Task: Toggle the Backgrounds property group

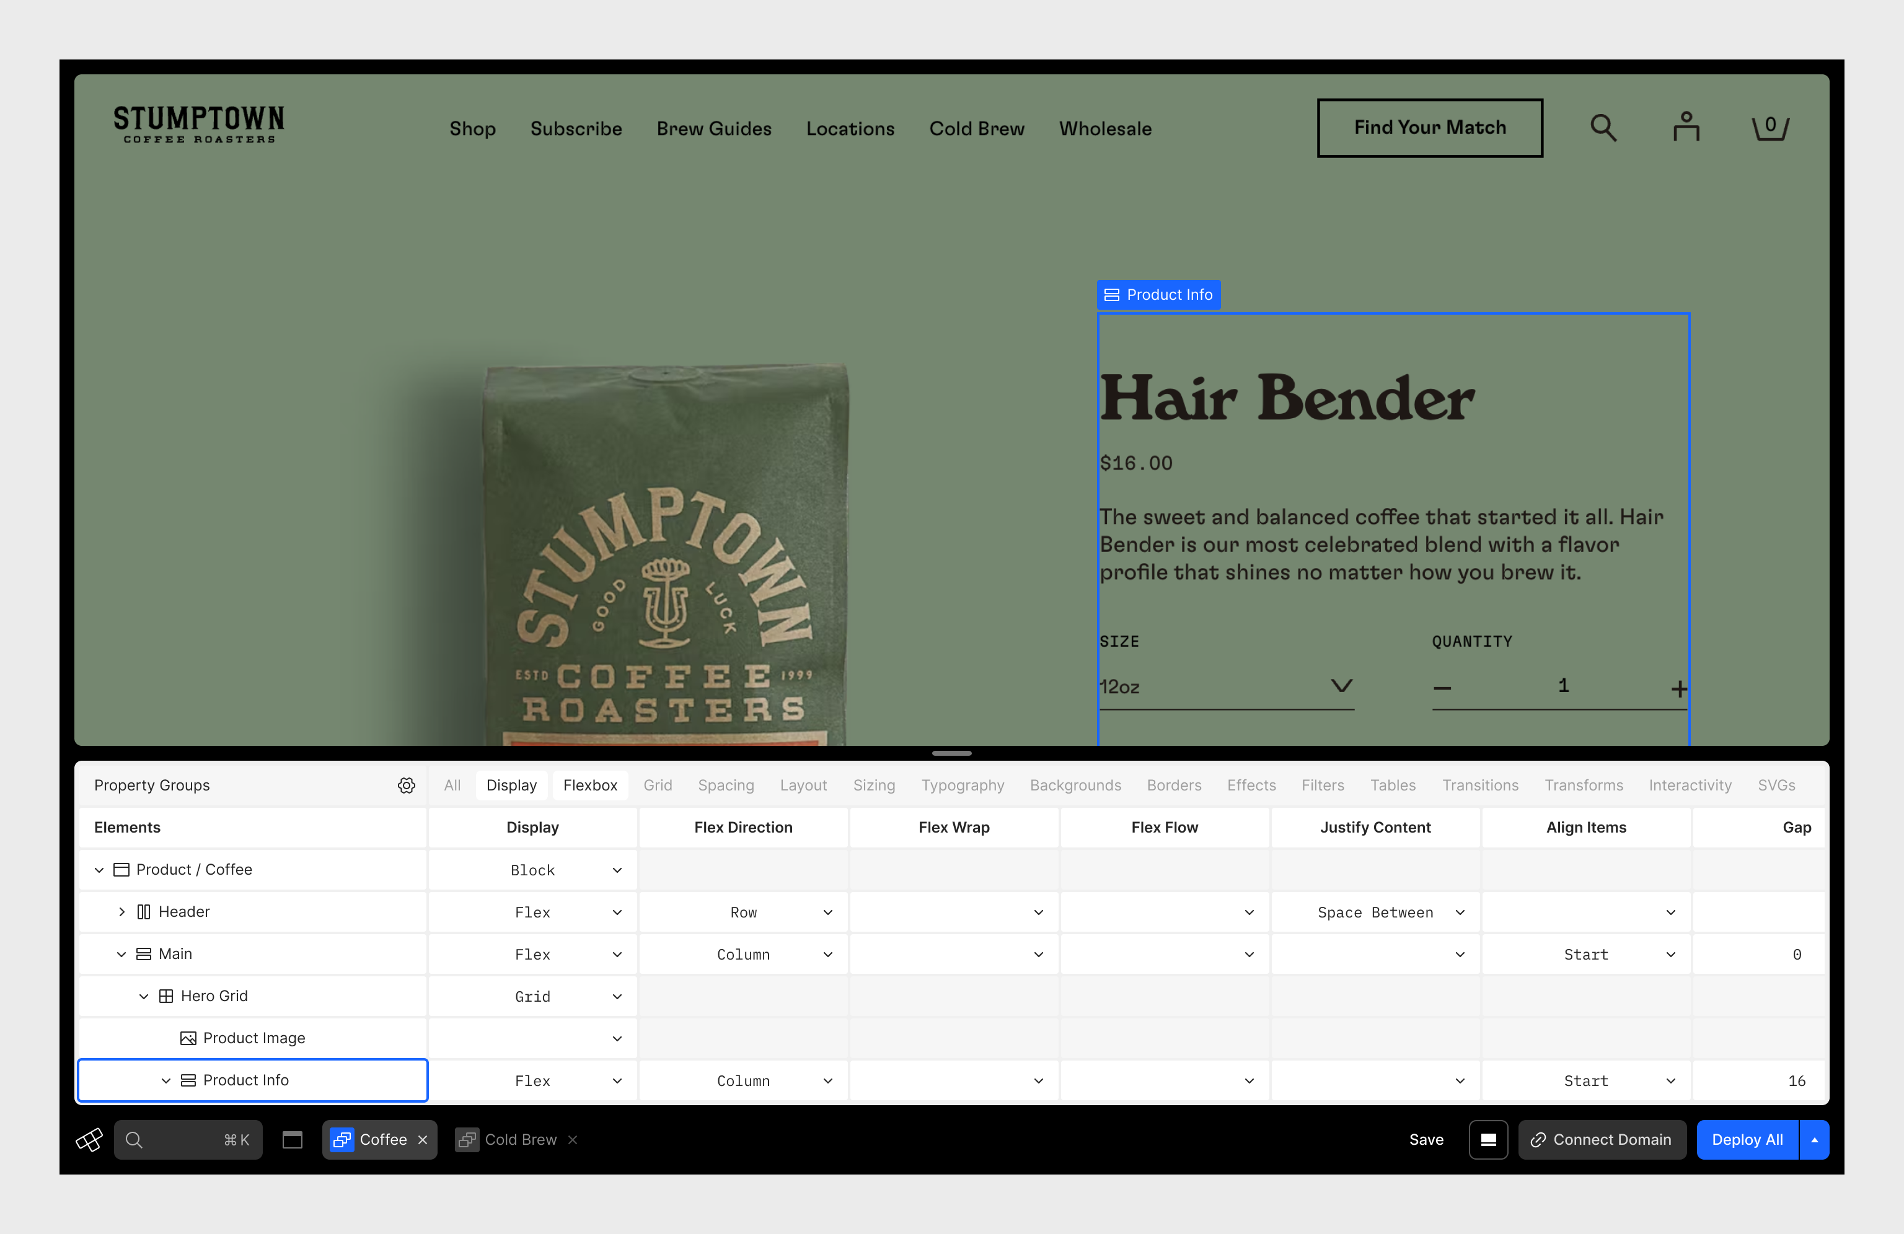Action: pos(1075,785)
